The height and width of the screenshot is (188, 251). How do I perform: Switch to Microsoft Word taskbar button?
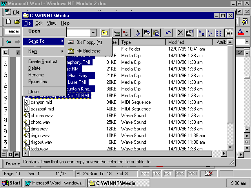[x=55, y=183]
